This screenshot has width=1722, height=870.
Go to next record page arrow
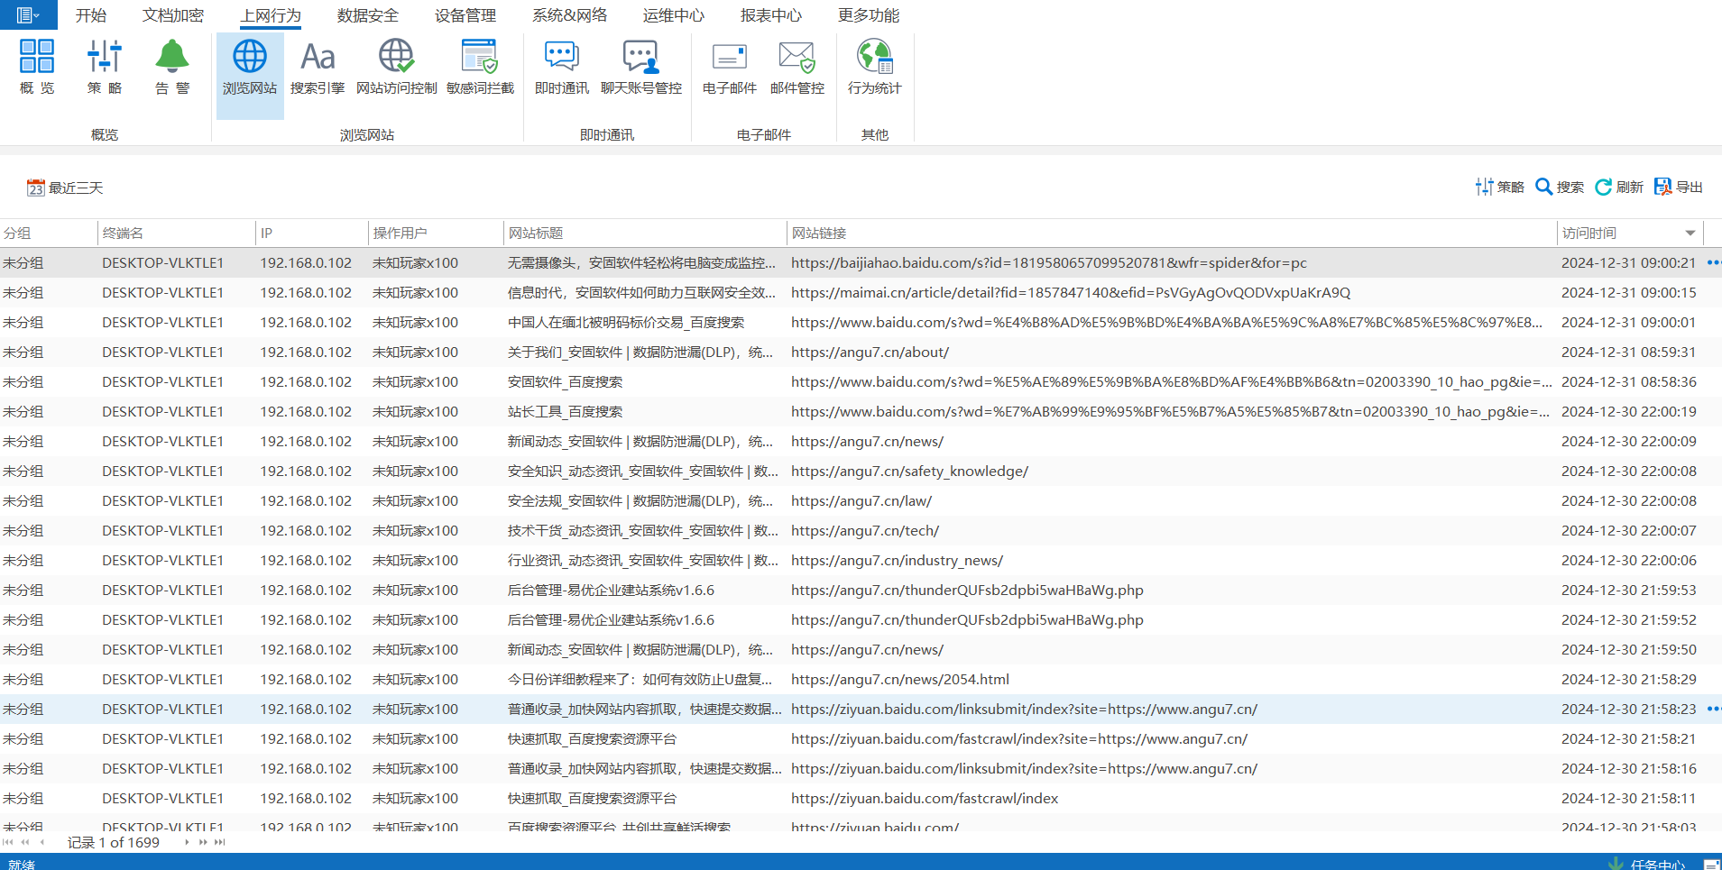pyautogui.click(x=187, y=842)
